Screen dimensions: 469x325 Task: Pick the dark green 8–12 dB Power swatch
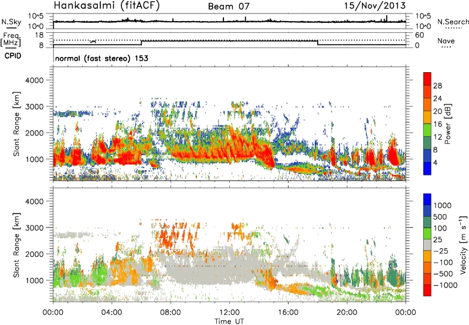coord(427,143)
